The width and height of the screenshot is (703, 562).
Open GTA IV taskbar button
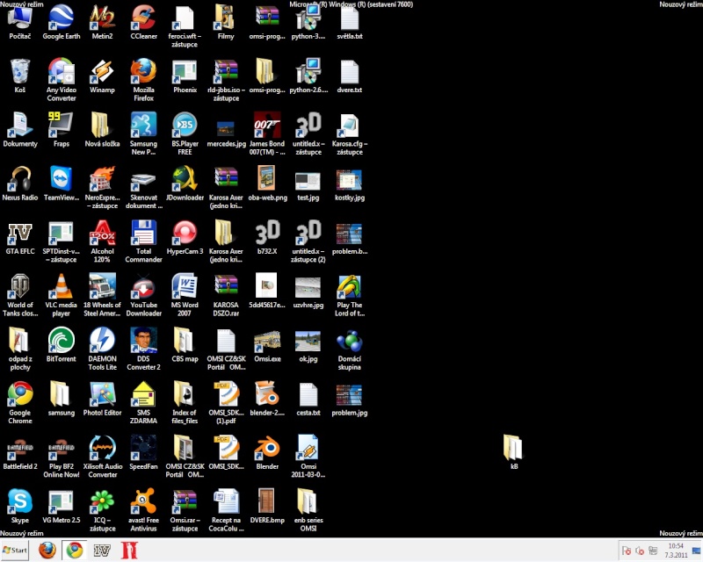[x=102, y=551]
